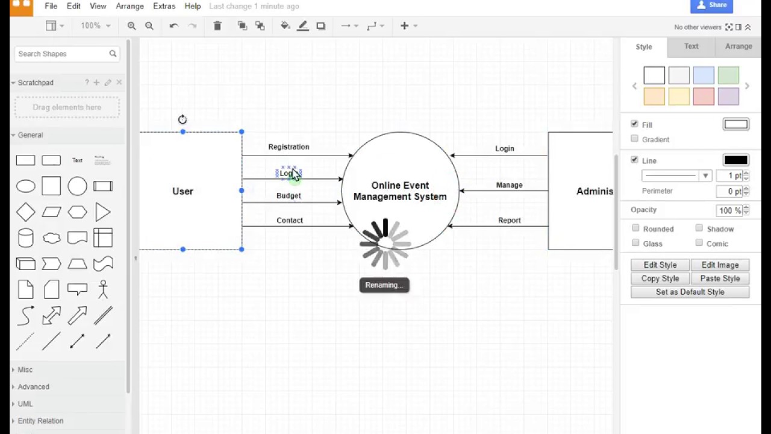Toggle the Fill checkbox

click(x=634, y=124)
